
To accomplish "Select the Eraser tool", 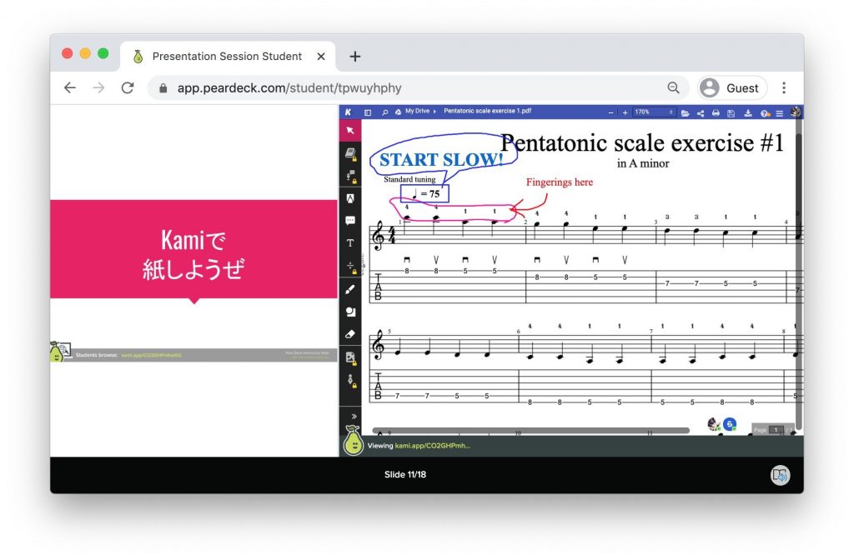I will [x=350, y=334].
